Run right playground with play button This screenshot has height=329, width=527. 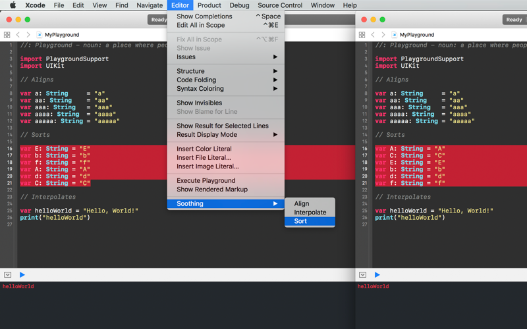377,274
